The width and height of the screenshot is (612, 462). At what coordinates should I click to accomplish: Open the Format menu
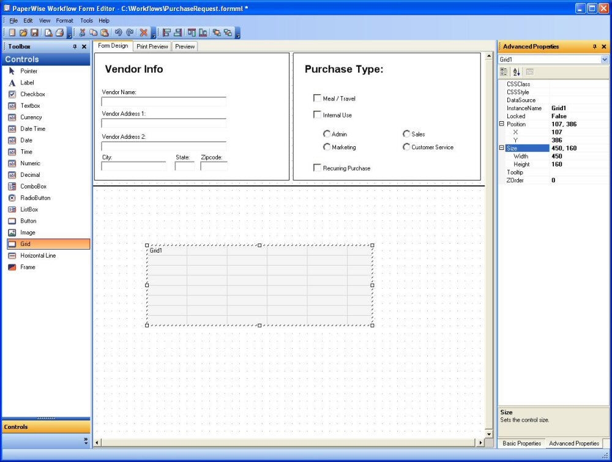coord(64,20)
